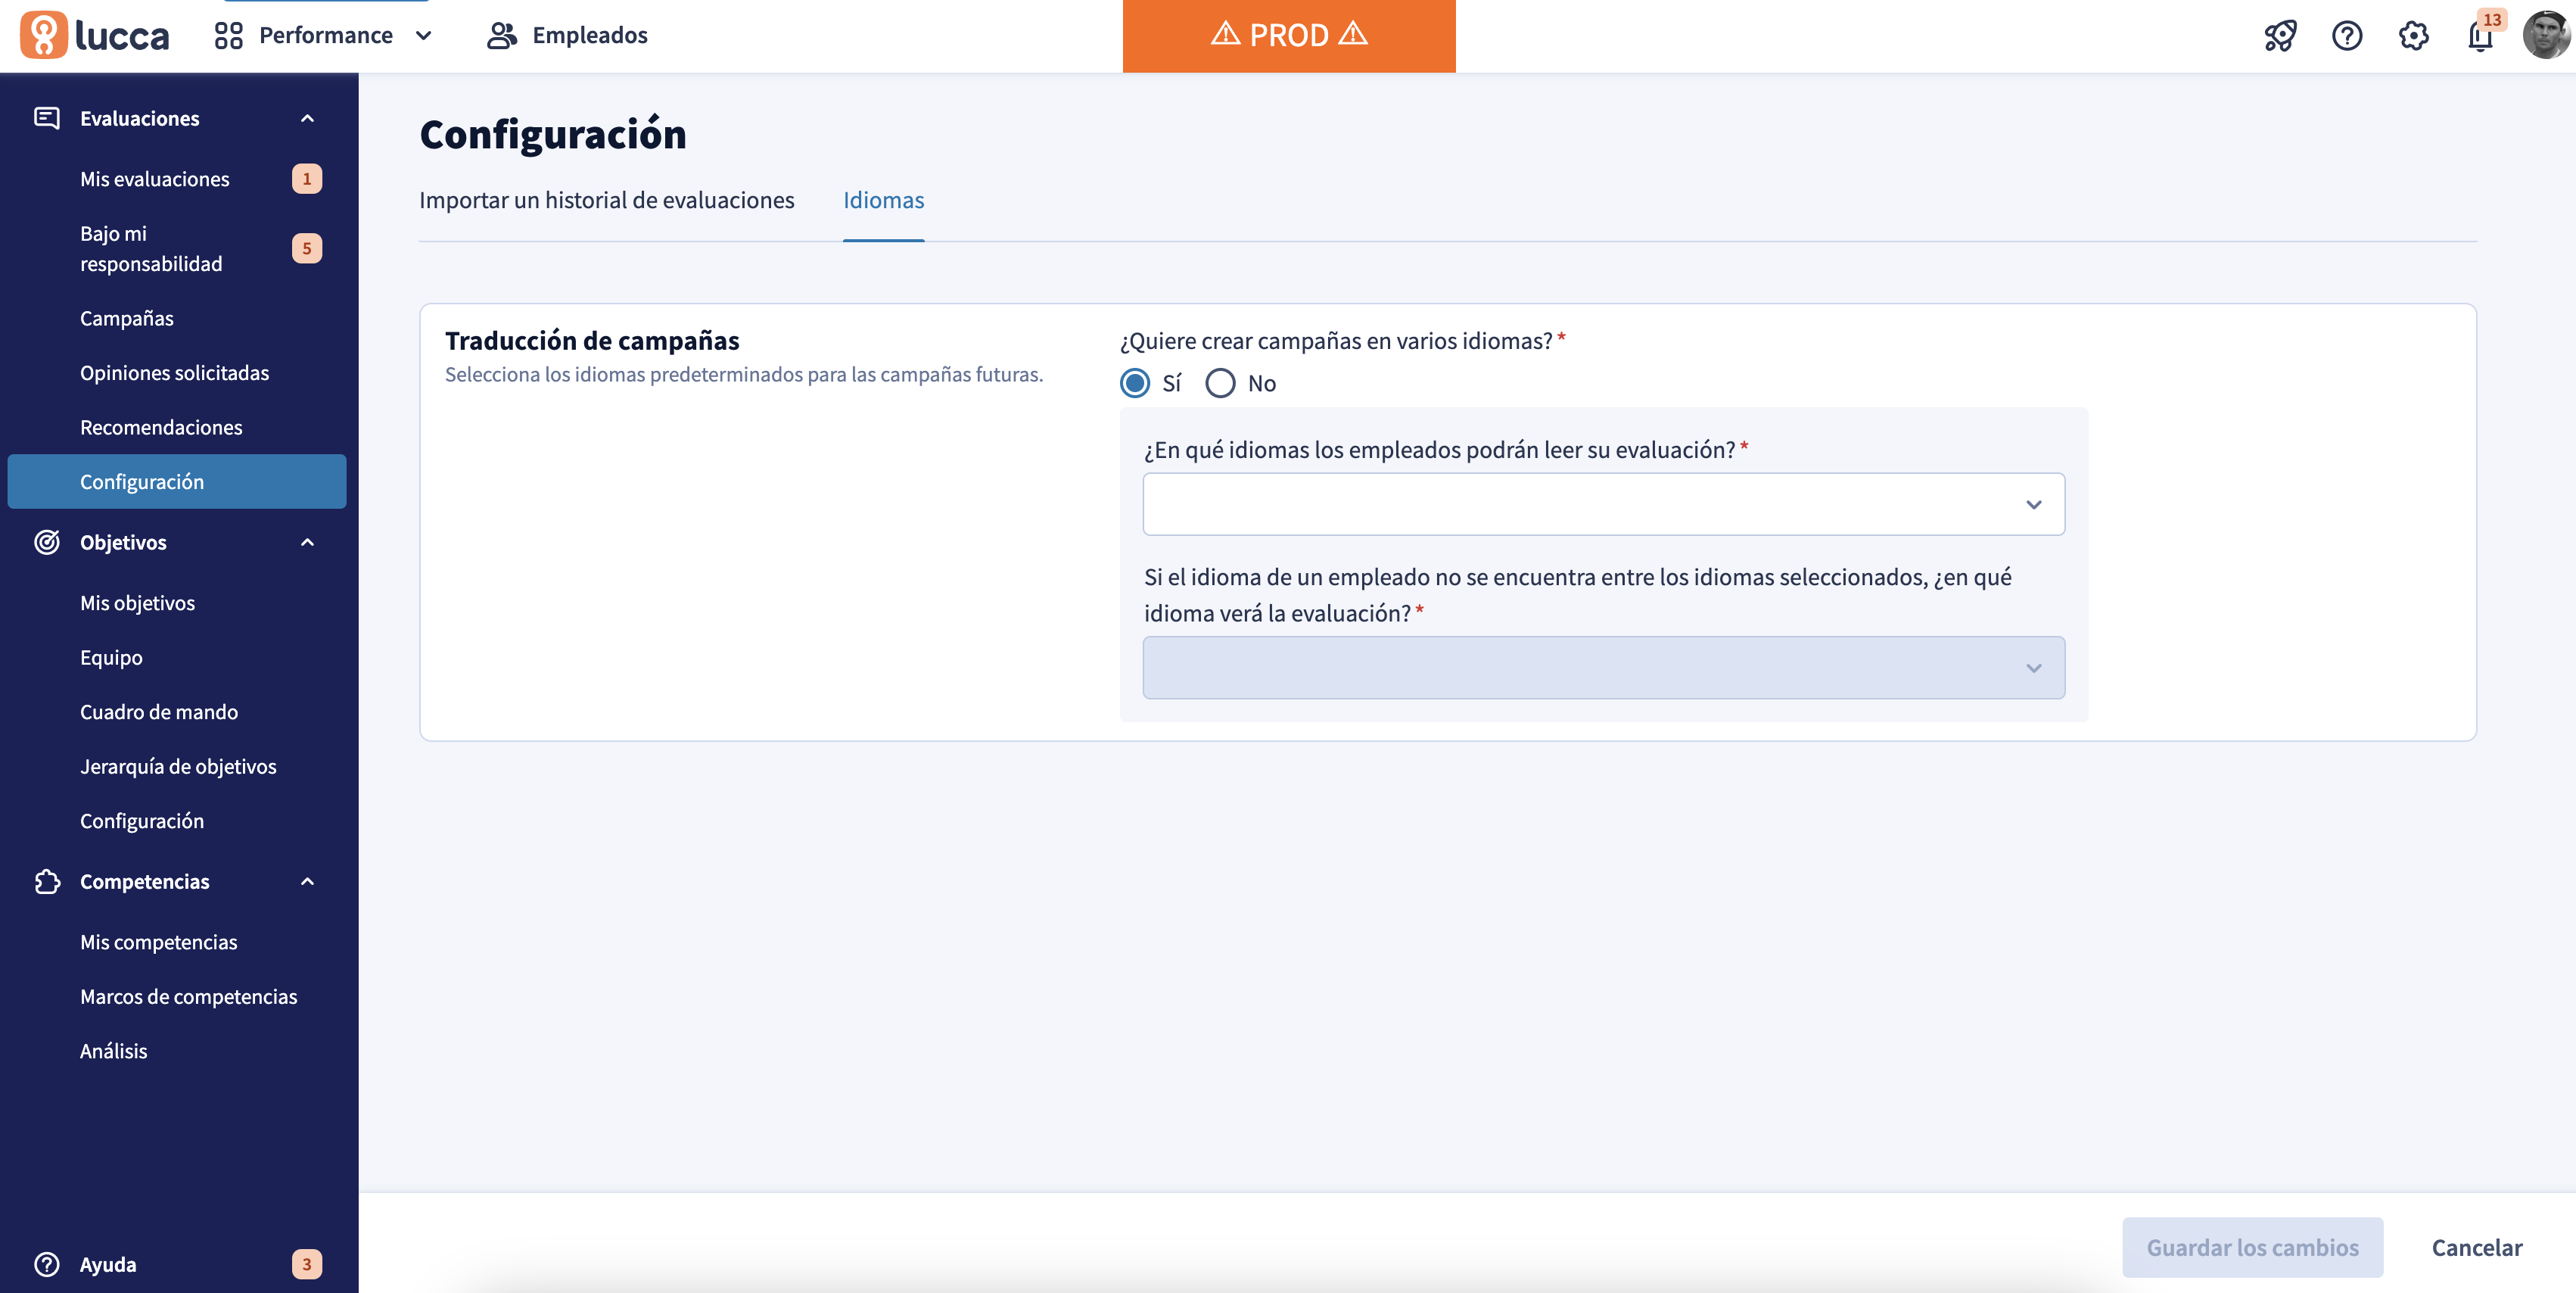Screen dimensions: 2576x1293
Task: Open Recomendaciones in sidebar
Action: [x=177, y=427]
